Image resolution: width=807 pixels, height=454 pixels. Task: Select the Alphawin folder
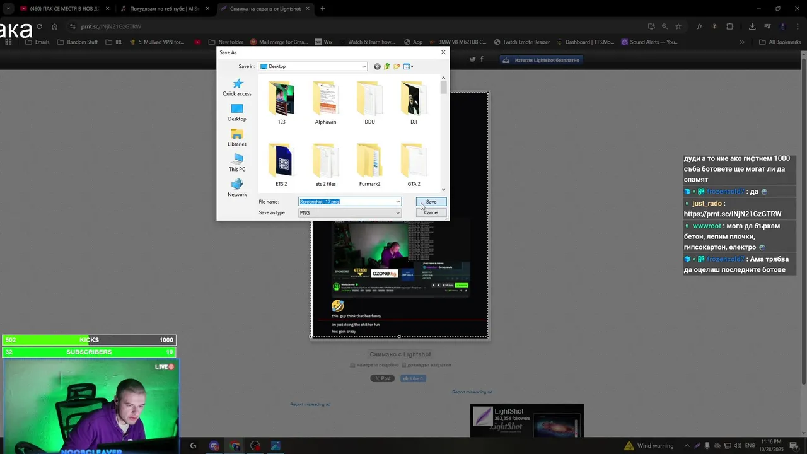325,103
